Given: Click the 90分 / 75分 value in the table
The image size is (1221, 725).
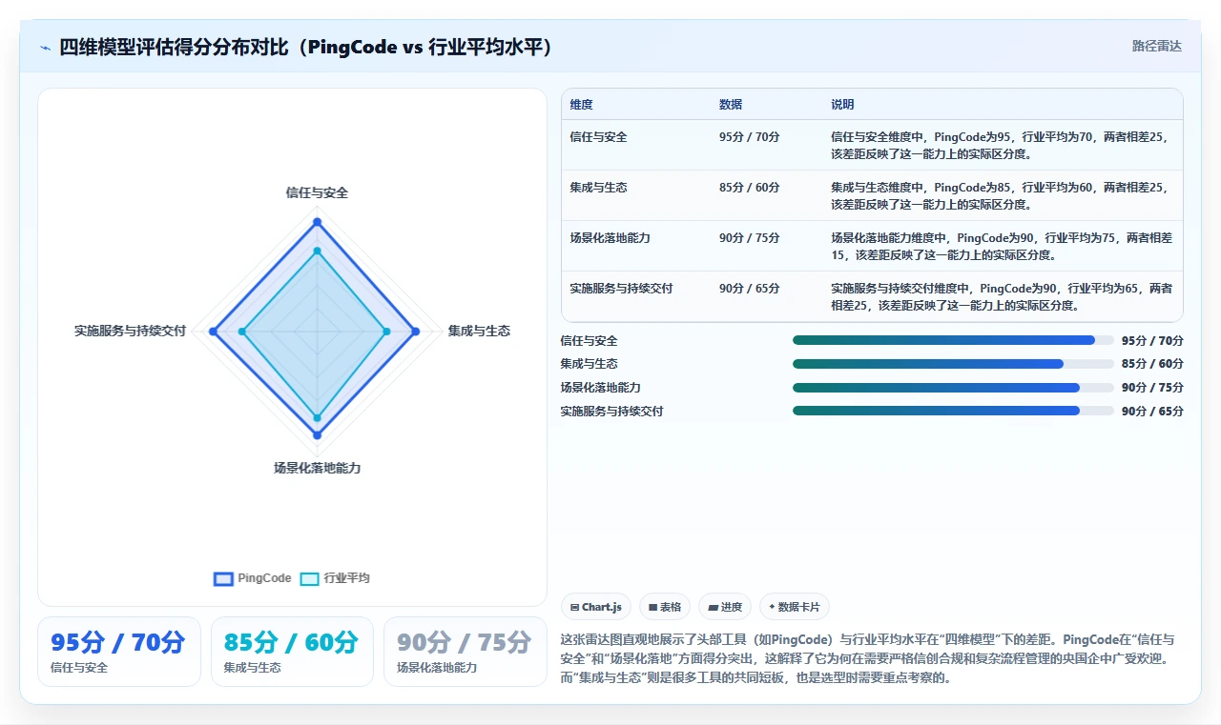Looking at the screenshot, I should [x=749, y=238].
